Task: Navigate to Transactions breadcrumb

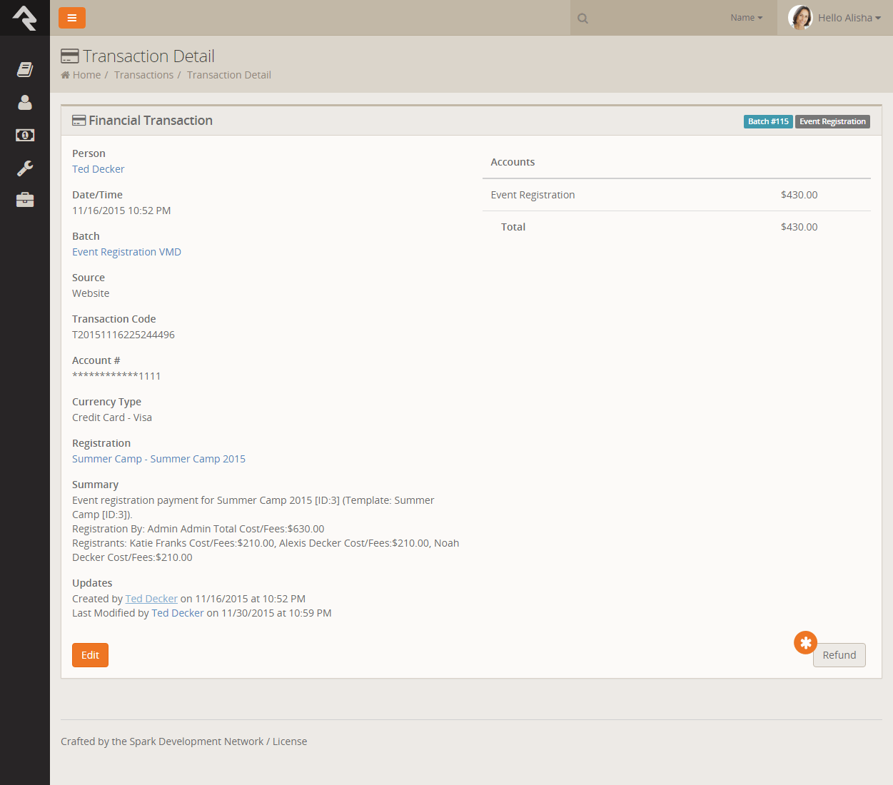Action: click(143, 75)
